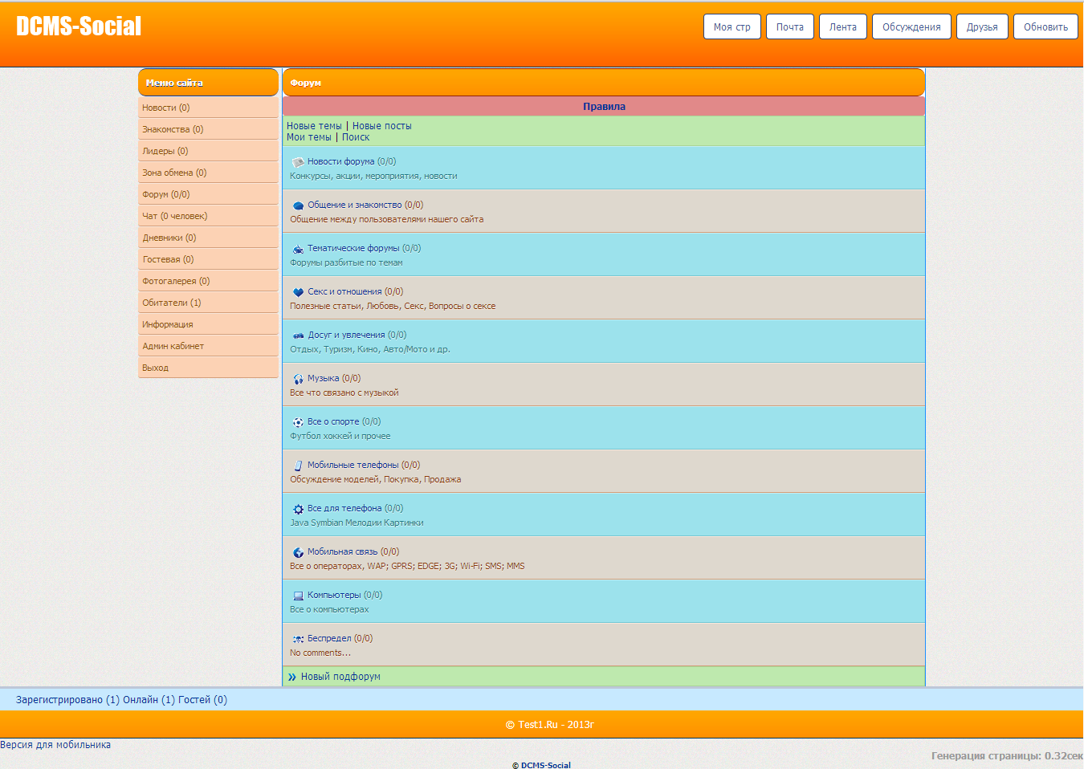Image resolution: width=1084 pixels, height=769 pixels.
Task: Open the Общение и знакомство subforum
Action: (355, 205)
